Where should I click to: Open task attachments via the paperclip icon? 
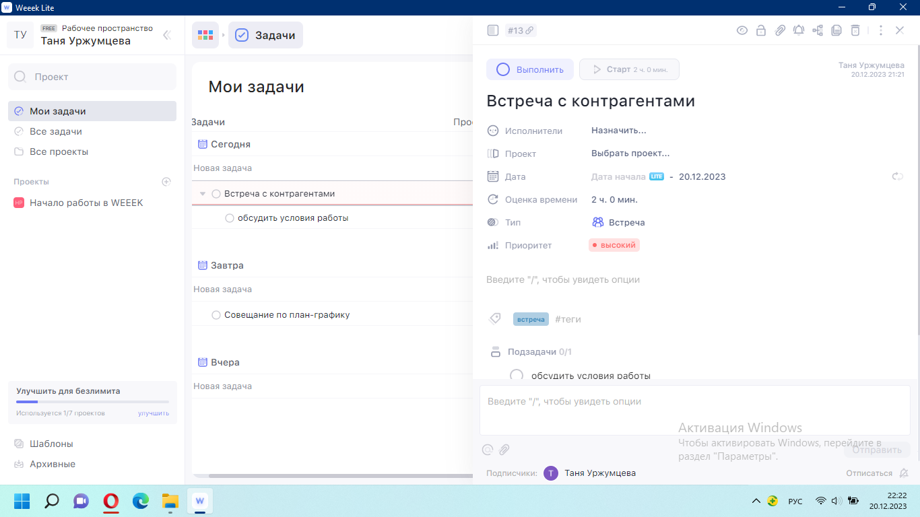point(780,30)
